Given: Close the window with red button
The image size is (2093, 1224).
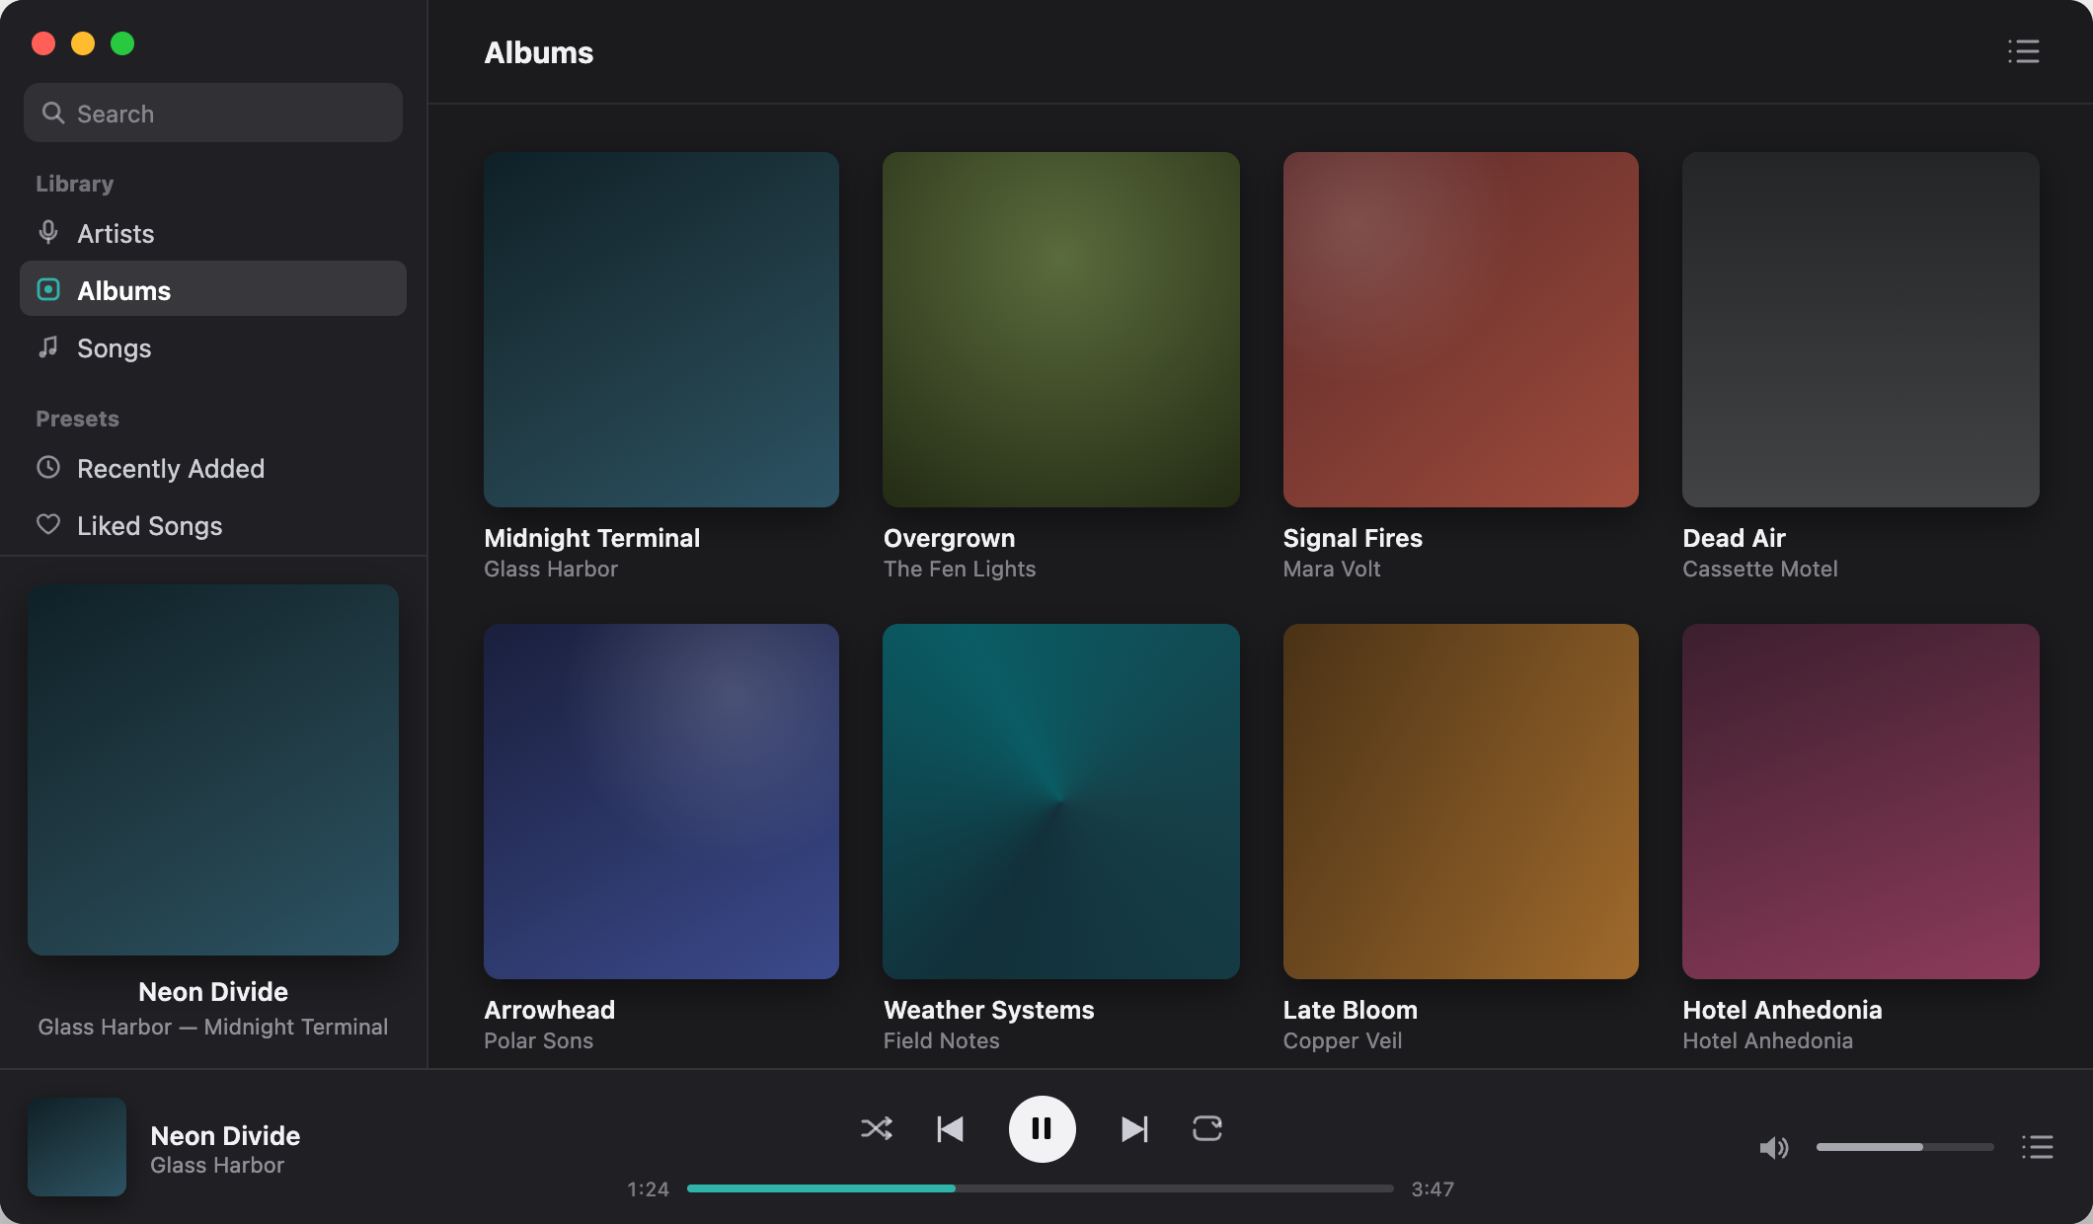Looking at the screenshot, I should [x=43, y=43].
